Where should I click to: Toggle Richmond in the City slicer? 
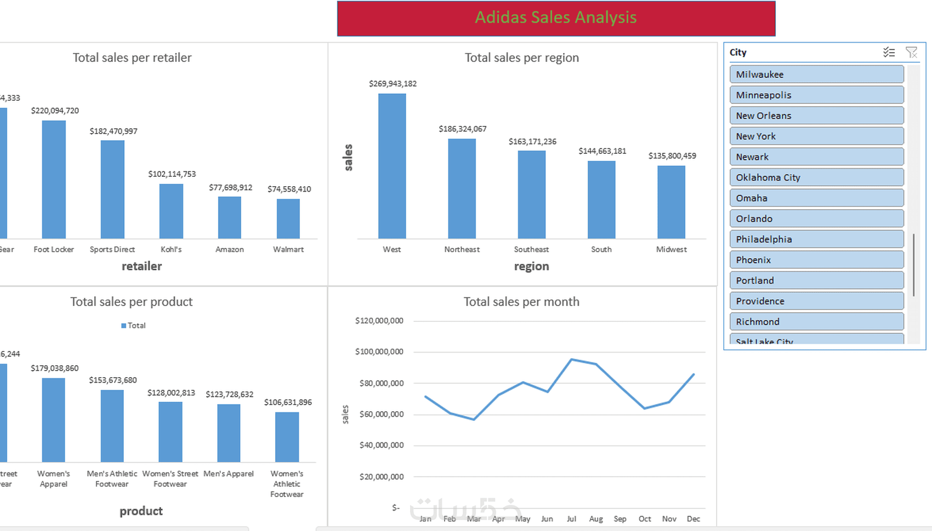(816, 321)
